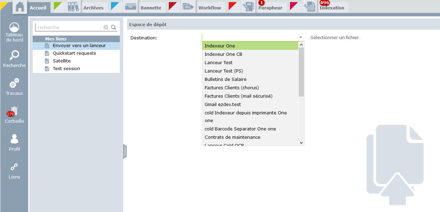The width and height of the screenshot is (440, 212).
Task: Open the Indexation tab
Action: tap(332, 8)
